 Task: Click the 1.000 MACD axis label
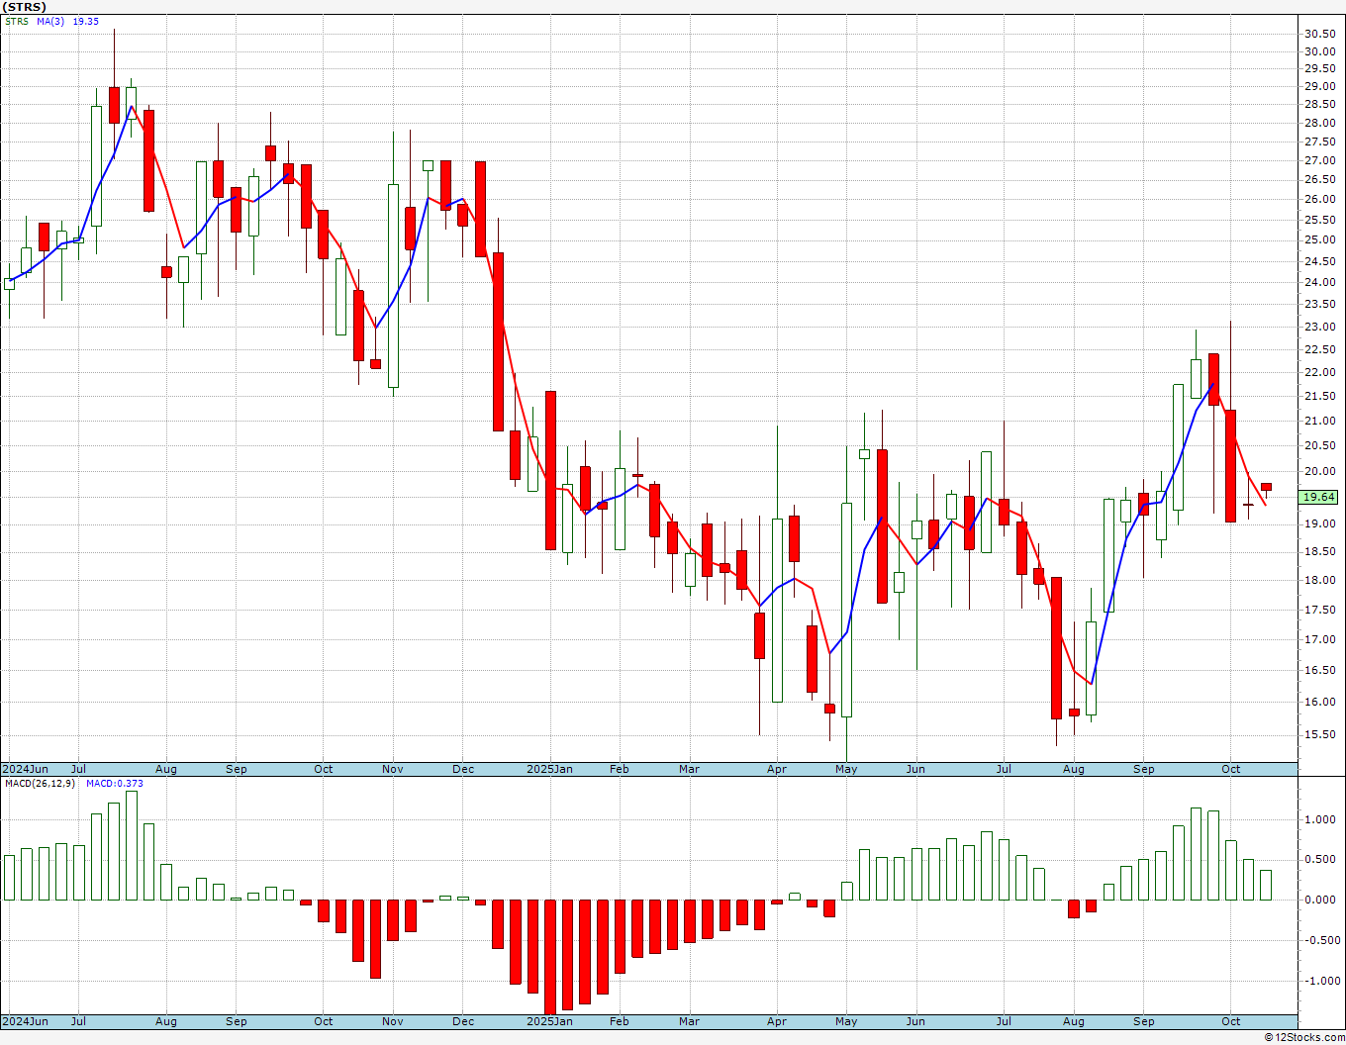[x=1319, y=819]
